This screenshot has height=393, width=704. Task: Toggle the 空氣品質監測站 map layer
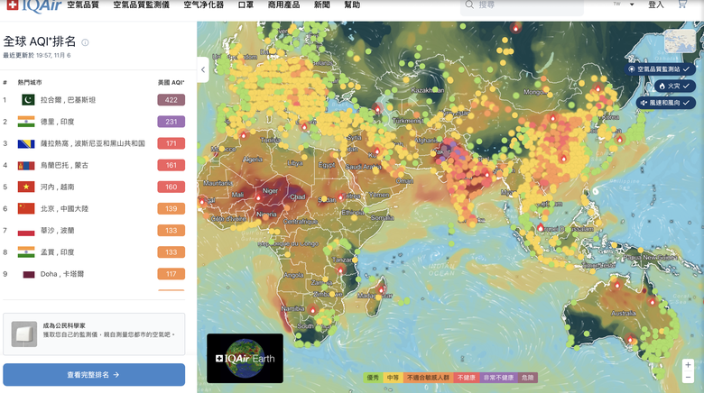[x=660, y=69]
